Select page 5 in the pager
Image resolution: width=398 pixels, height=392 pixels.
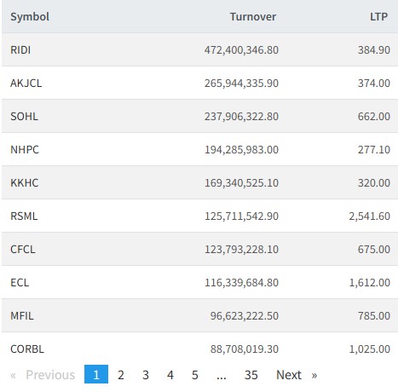pos(195,375)
